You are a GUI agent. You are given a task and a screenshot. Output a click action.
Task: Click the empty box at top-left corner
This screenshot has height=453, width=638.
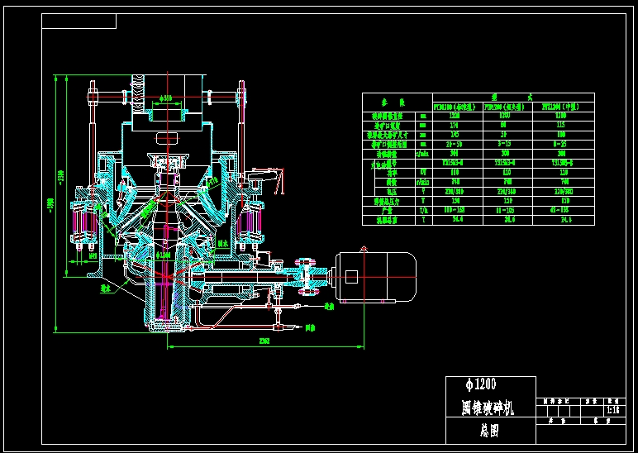pos(79,21)
